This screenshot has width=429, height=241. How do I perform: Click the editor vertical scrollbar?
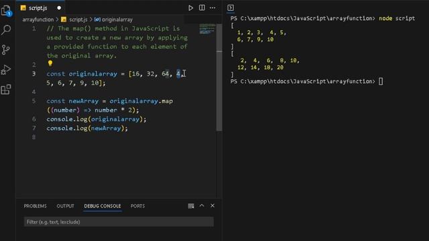pyautogui.click(x=219, y=78)
